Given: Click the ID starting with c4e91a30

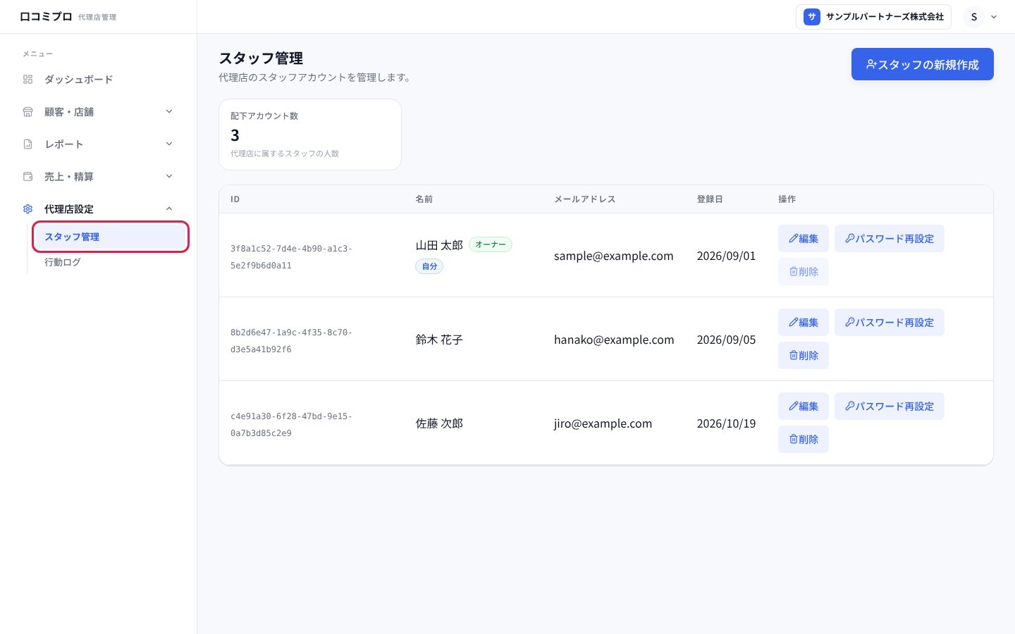Looking at the screenshot, I should pos(291,425).
